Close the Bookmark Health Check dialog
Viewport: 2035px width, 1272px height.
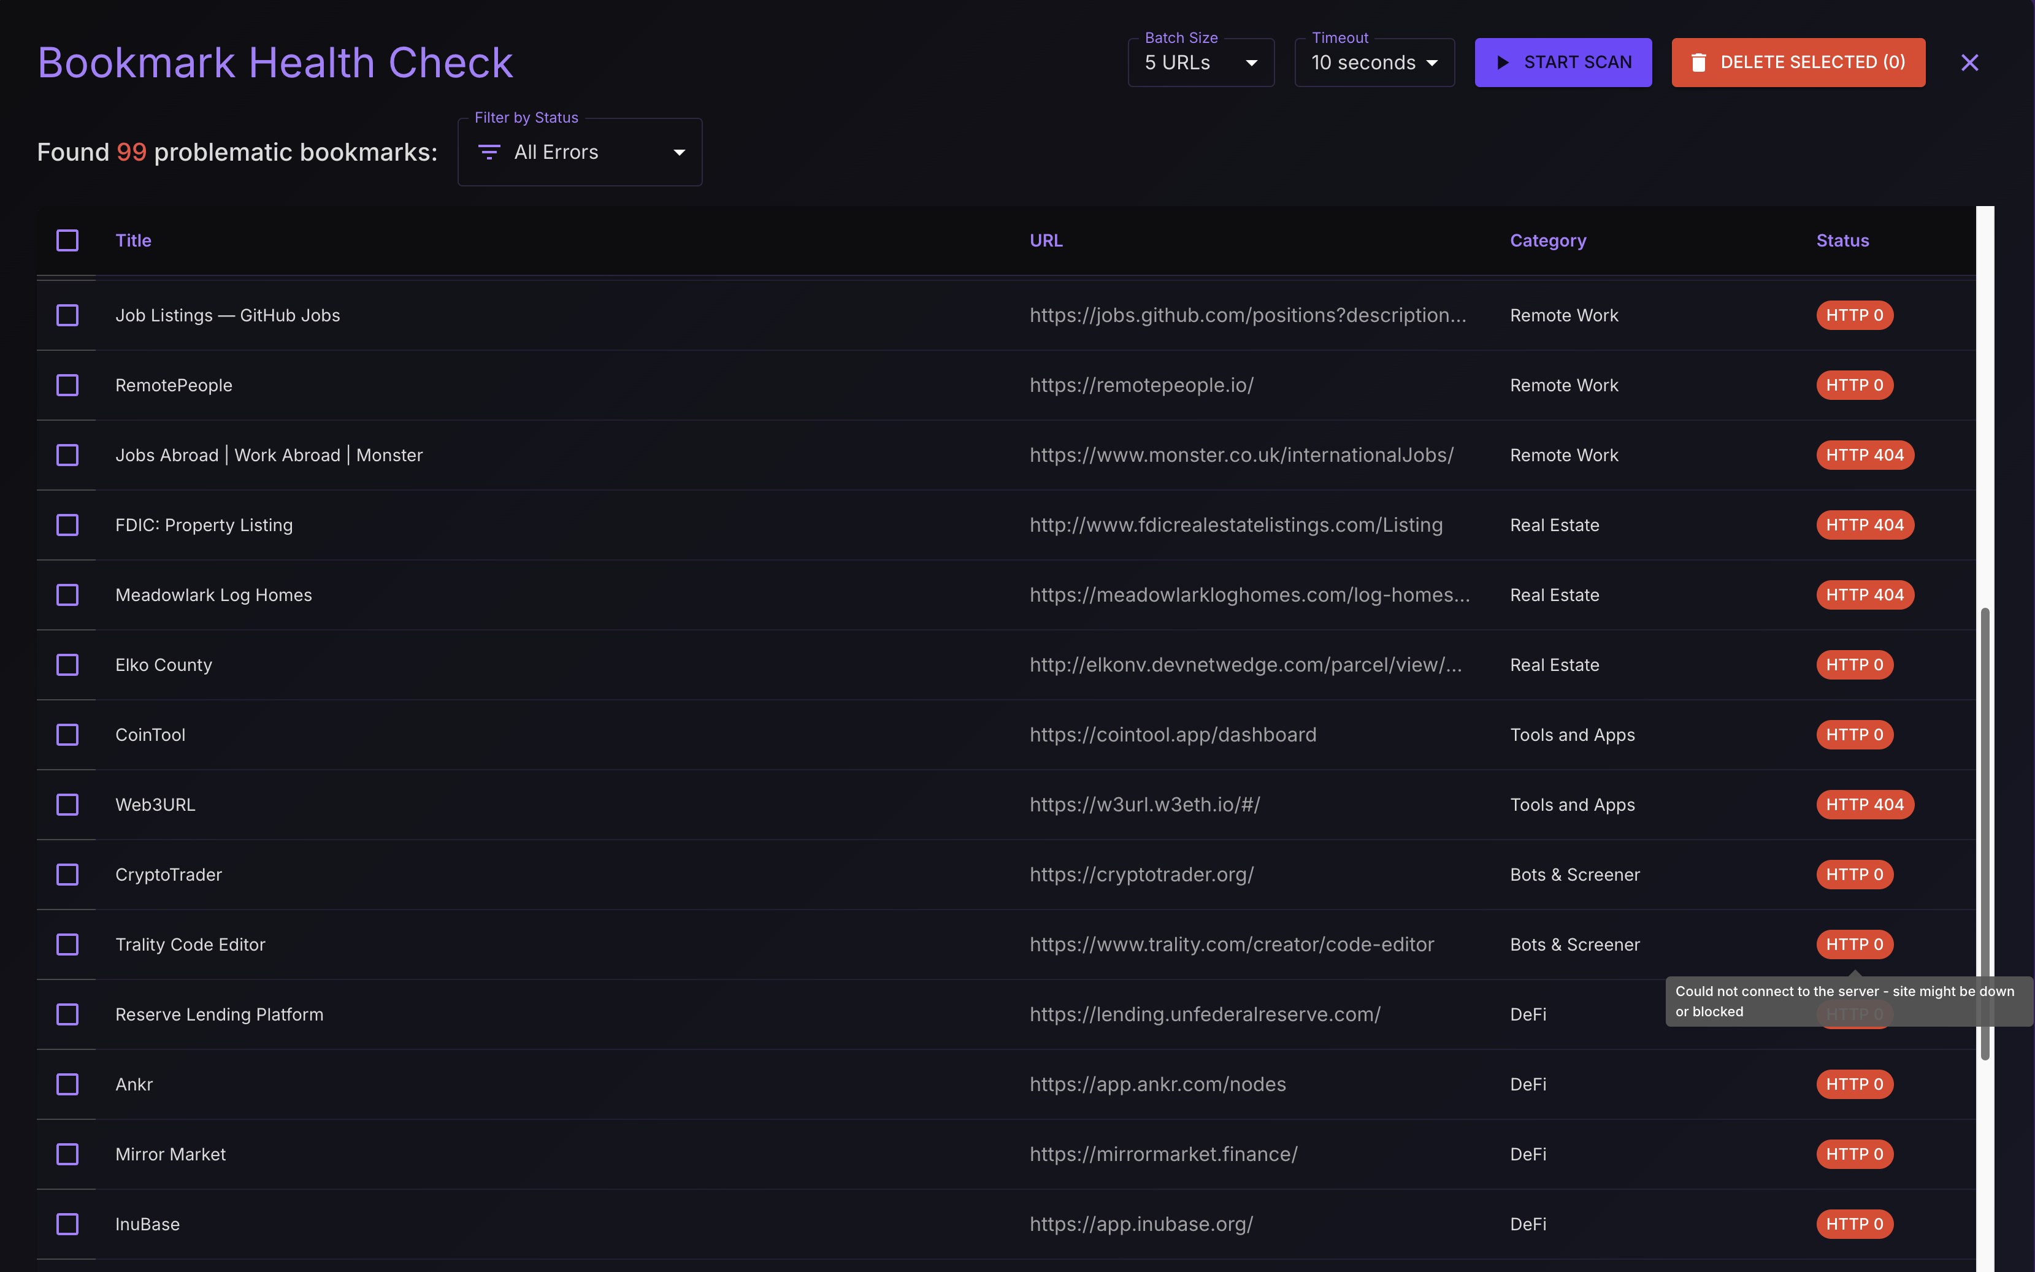click(1969, 63)
